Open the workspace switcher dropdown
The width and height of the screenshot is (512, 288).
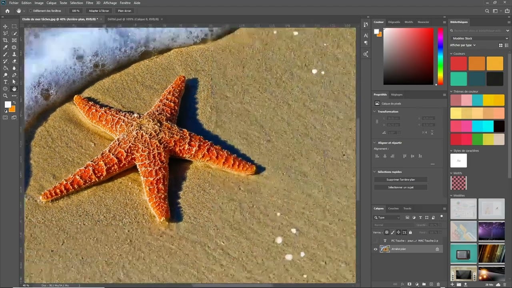496,11
